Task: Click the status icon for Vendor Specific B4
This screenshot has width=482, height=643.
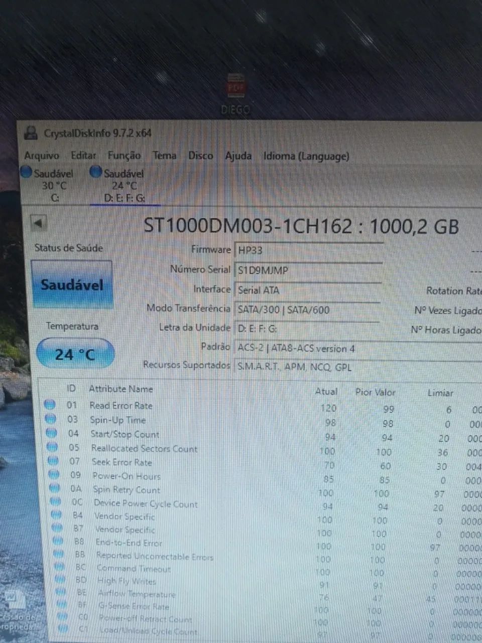Action: point(57,514)
